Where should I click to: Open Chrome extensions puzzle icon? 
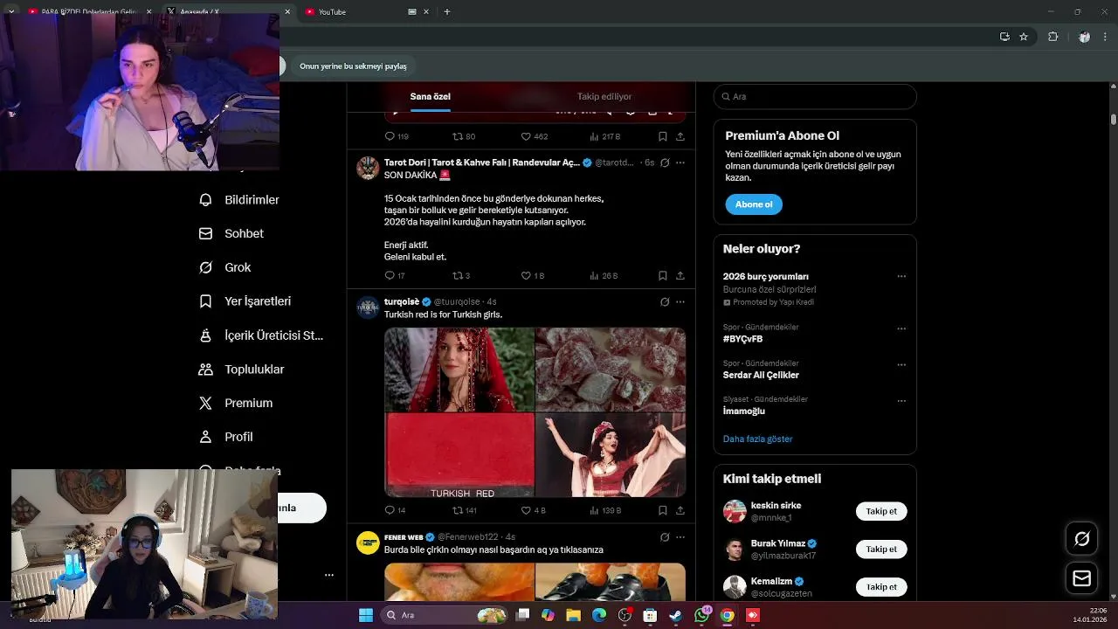(1052, 37)
